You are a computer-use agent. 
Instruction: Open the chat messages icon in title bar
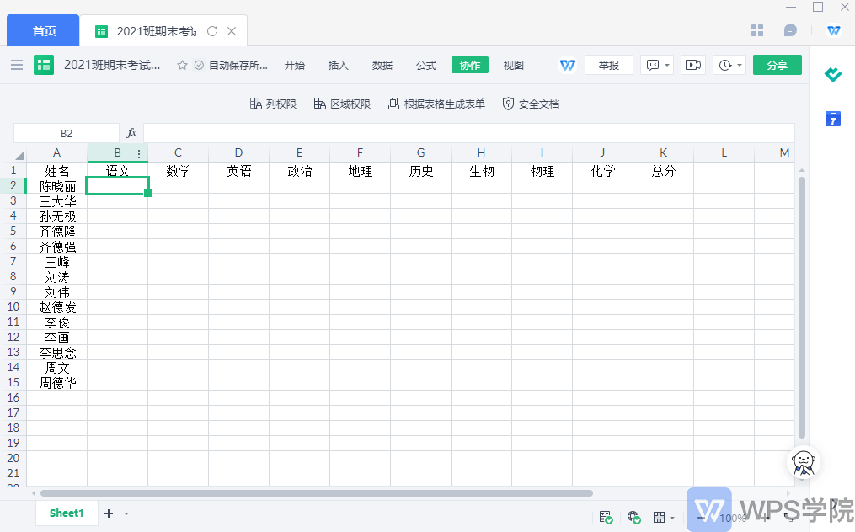(x=790, y=30)
